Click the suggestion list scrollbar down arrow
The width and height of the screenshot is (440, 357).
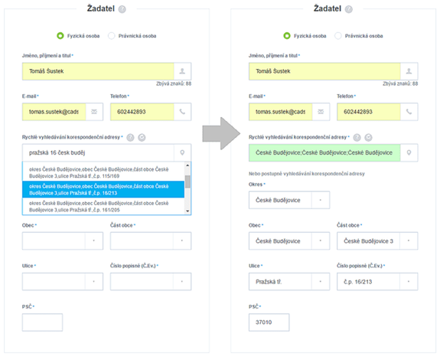tap(187, 211)
